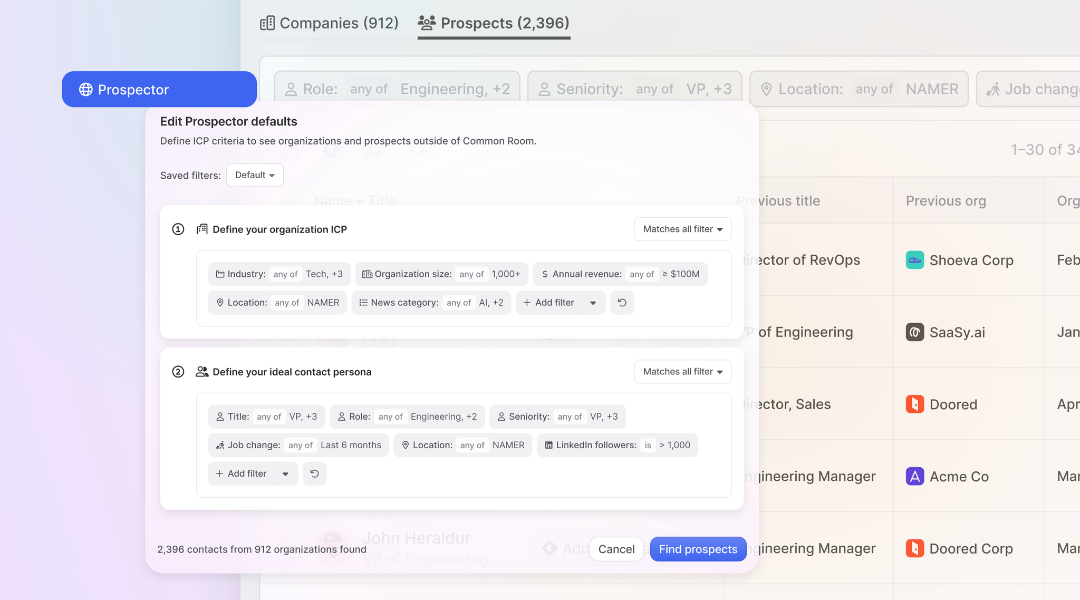The image size is (1080, 600).
Task: Switch to the Companies (912) tab
Action: (x=330, y=23)
